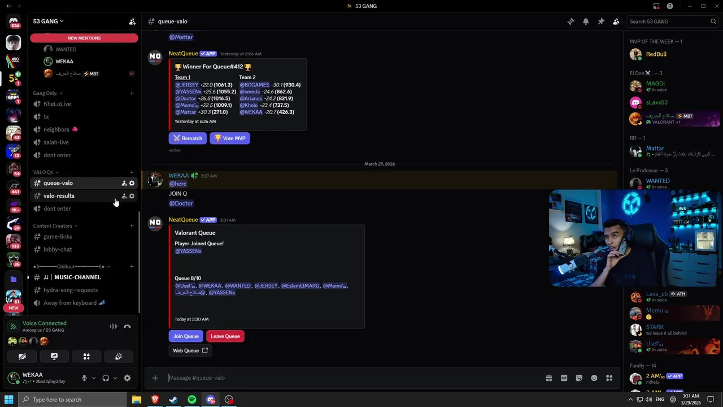Open the GIF picker
723x407 pixels.
pyautogui.click(x=564, y=378)
